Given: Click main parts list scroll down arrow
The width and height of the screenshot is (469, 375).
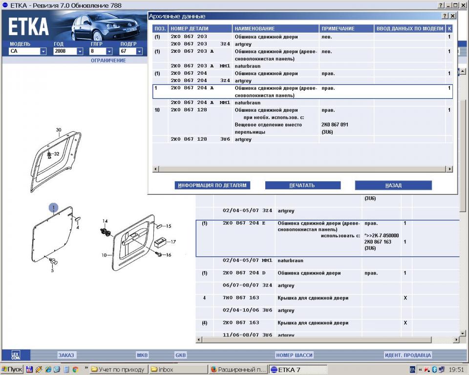Looking at the screenshot, I should point(463,333).
